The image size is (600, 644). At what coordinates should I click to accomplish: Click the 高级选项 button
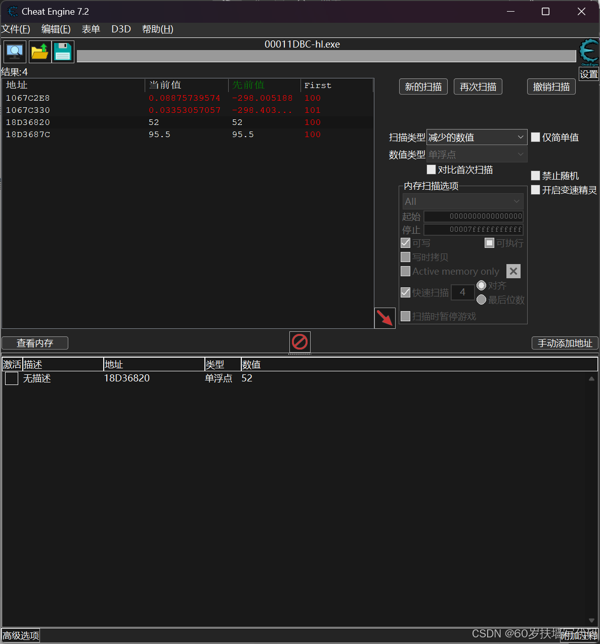[x=21, y=635]
